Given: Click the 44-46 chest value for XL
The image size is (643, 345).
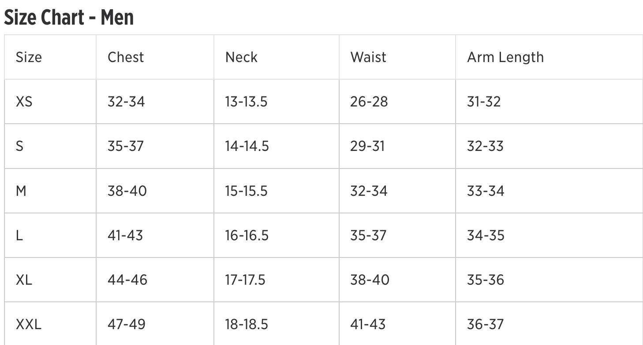Looking at the screenshot, I should pos(127,280).
